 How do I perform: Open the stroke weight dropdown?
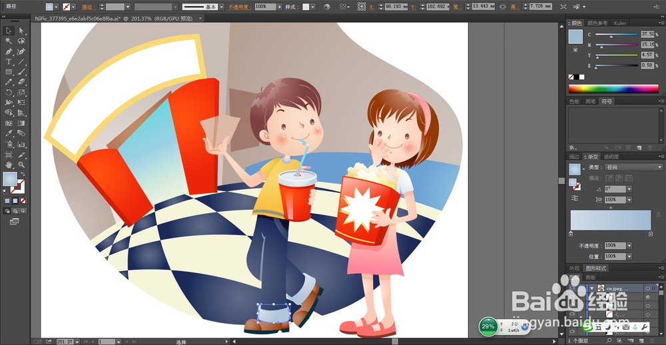(128, 7)
